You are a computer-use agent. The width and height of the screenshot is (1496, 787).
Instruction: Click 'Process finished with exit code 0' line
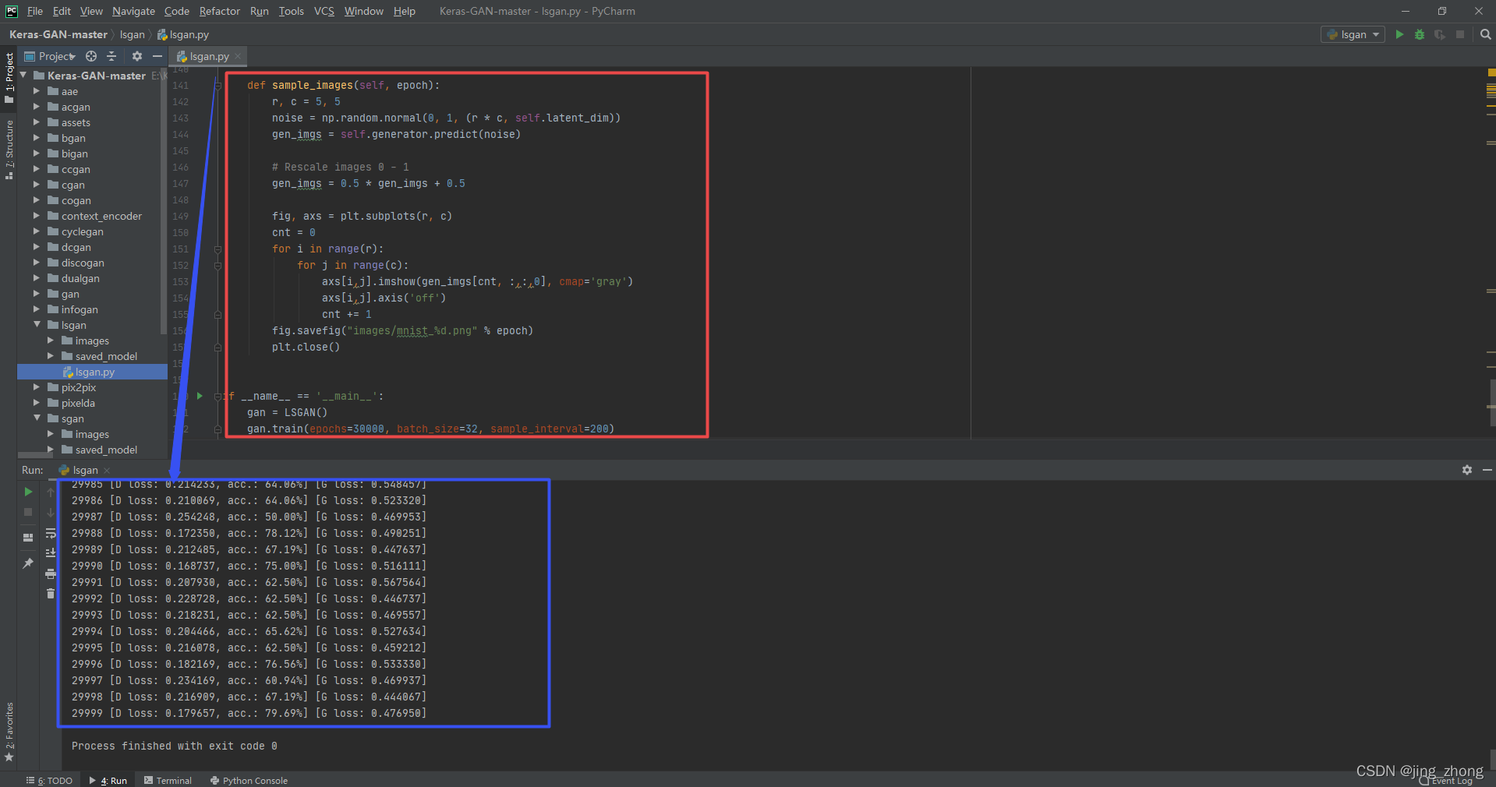click(x=175, y=746)
